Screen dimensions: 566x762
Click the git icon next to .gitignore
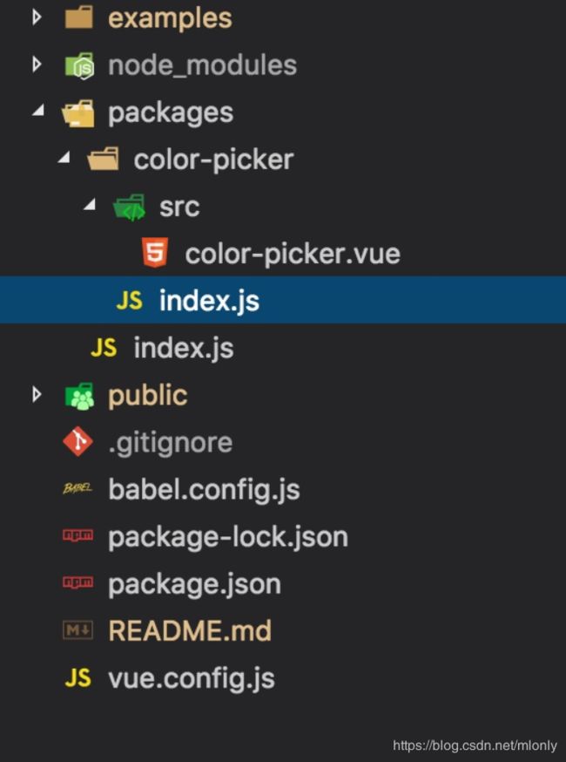pos(77,441)
